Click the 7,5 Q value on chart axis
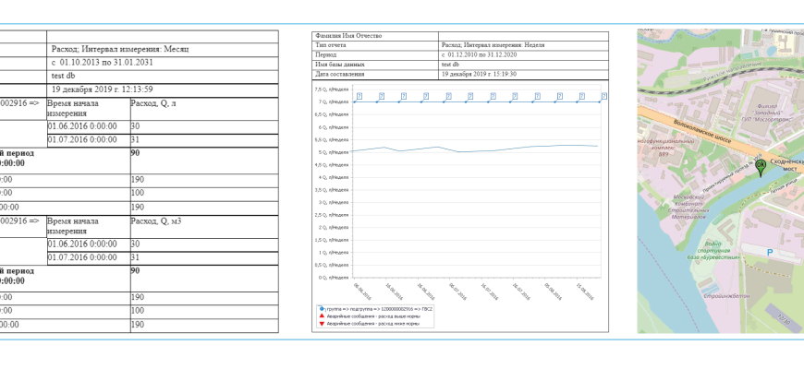Screen dimensions: 804x369 [x=333, y=89]
